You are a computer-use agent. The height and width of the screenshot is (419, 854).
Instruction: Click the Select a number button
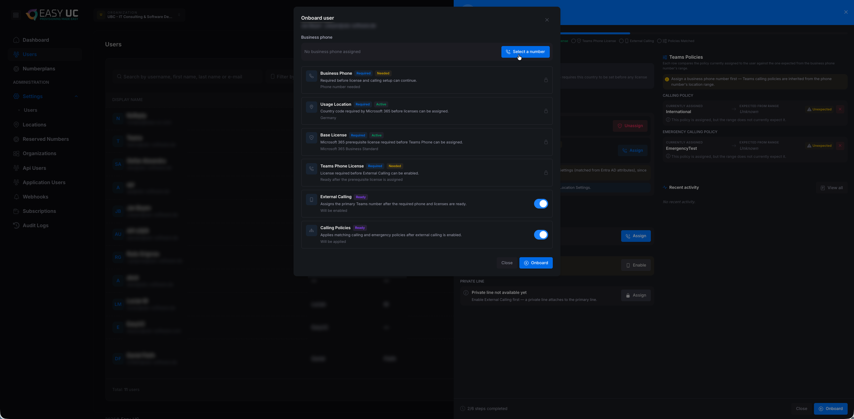(x=525, y=52)
